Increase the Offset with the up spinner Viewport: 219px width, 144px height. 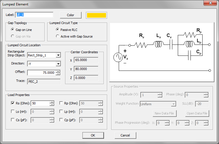click(x=58, y=71)
